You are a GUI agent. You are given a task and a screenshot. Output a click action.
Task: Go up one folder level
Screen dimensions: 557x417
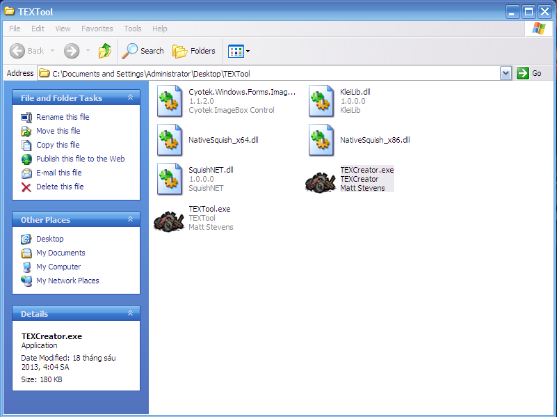coord(104,51)
